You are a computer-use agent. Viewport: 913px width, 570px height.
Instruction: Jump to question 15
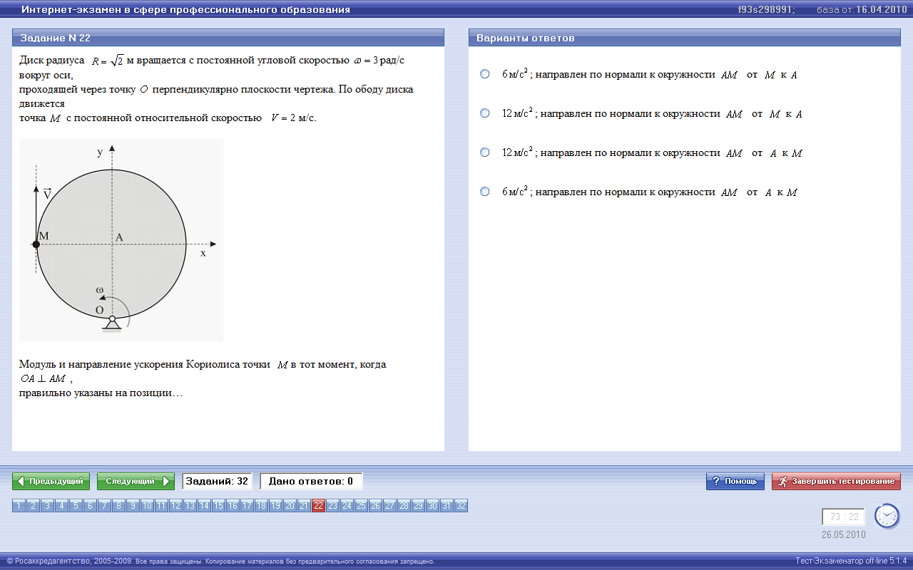[219, 506]
